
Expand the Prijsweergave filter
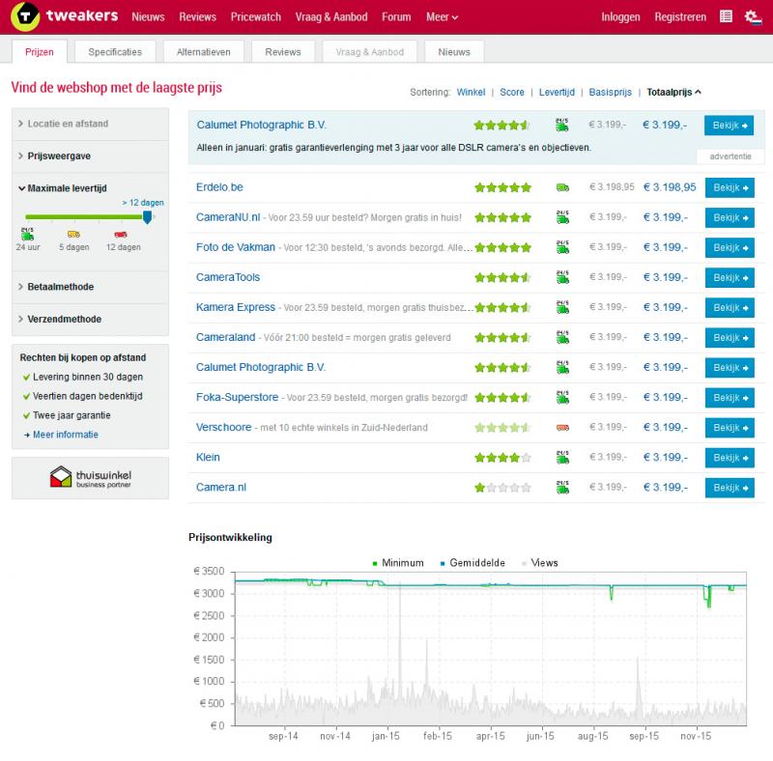coord(90,155)
